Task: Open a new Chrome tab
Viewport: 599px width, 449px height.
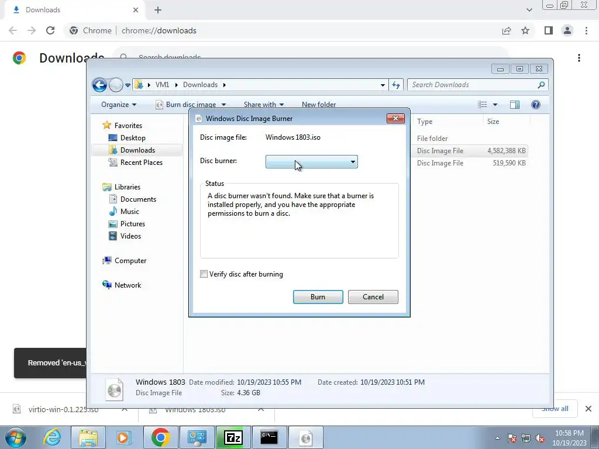Action: (x=158, y=11)
